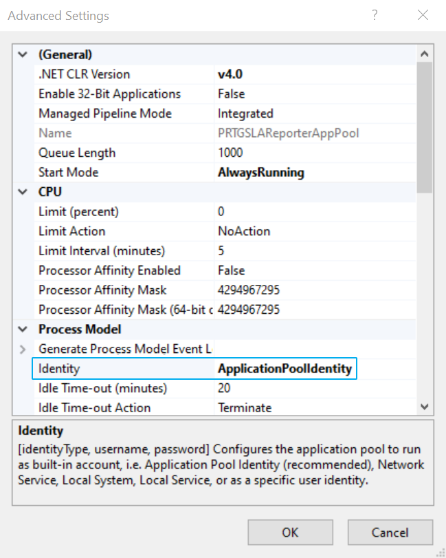
Task: Click the resize grip at dialog corner
Action: [x=441, y=552]
